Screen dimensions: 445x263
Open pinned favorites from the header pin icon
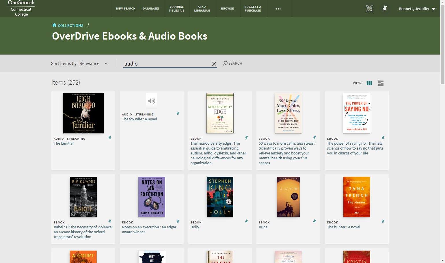click(385, 9)
